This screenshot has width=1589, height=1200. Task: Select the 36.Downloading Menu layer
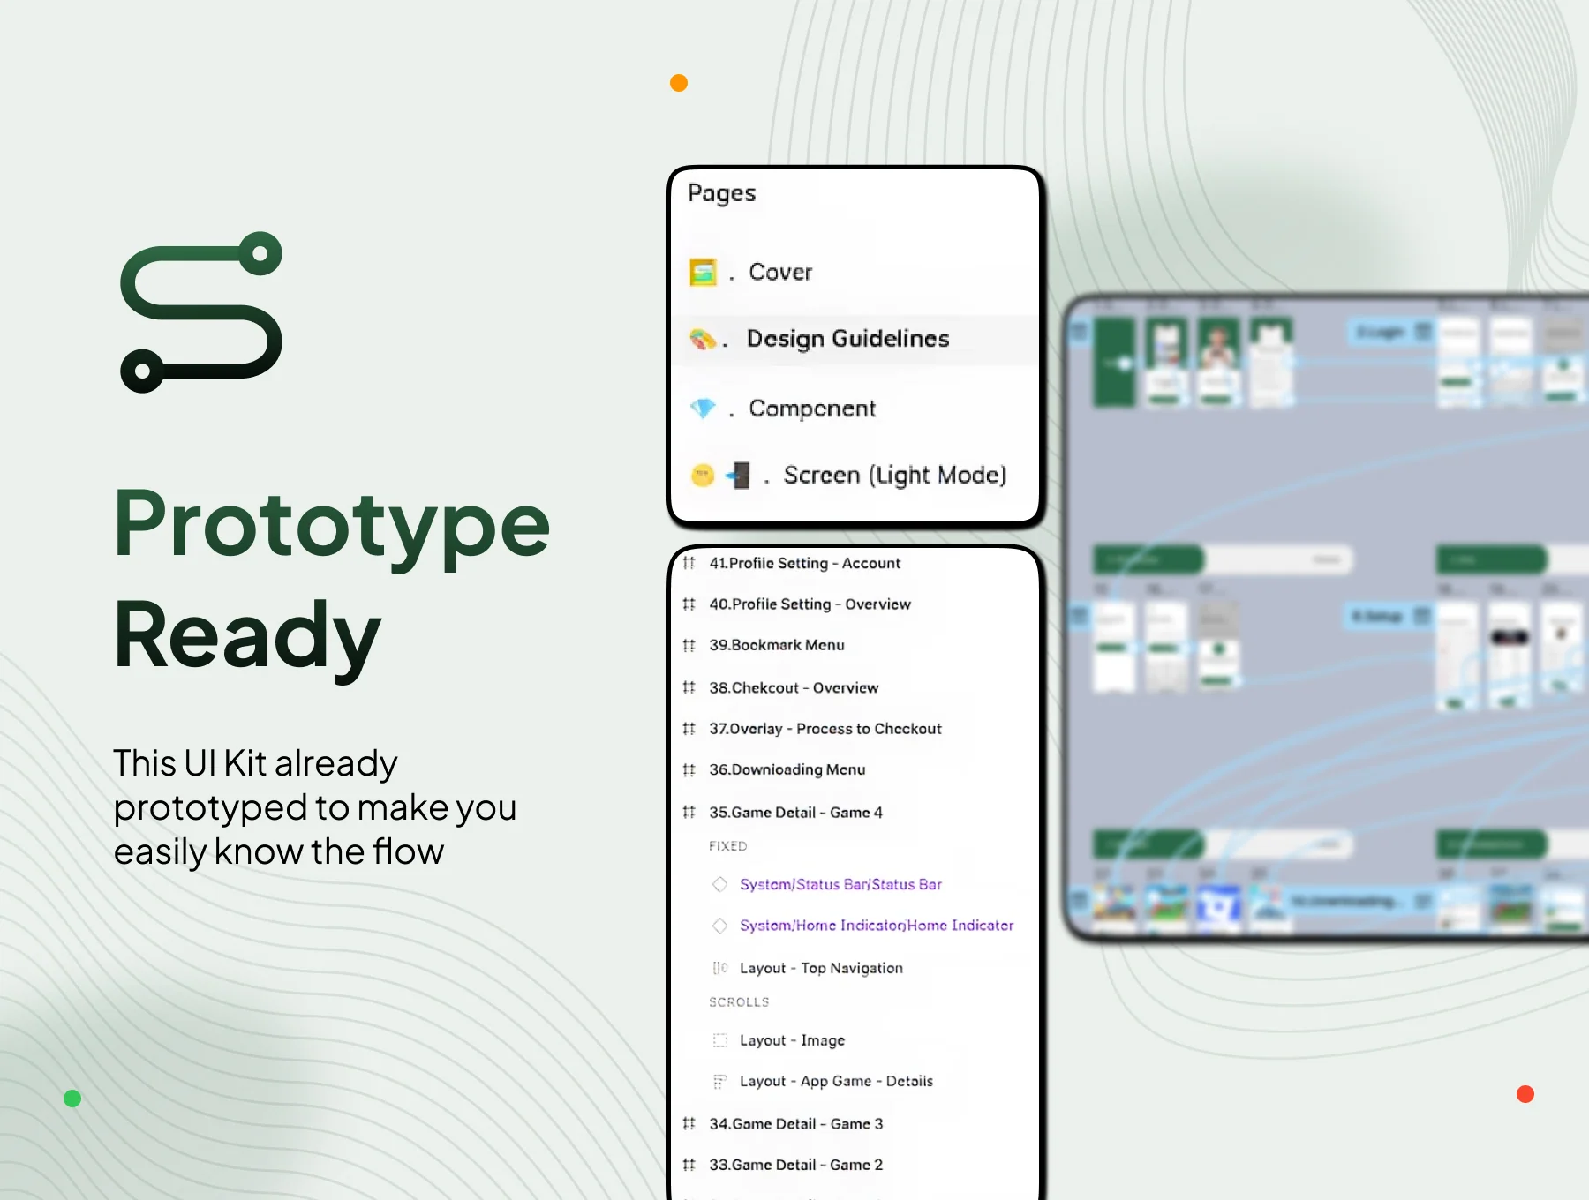(x=787, y=770)
